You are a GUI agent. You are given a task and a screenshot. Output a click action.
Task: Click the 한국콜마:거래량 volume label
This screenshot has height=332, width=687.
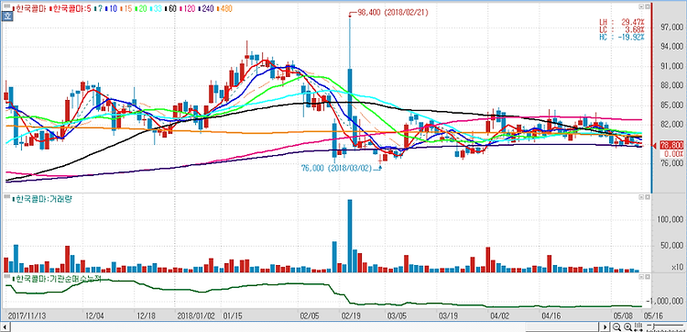pyautogui.click(x=43, y=199)
